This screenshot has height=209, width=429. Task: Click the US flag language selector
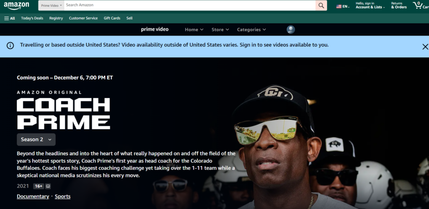(x=342, y=6)
